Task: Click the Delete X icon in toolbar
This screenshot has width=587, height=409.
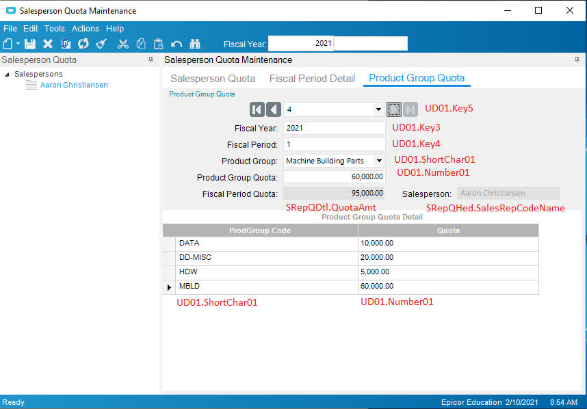Action: [x=48, y=44]
